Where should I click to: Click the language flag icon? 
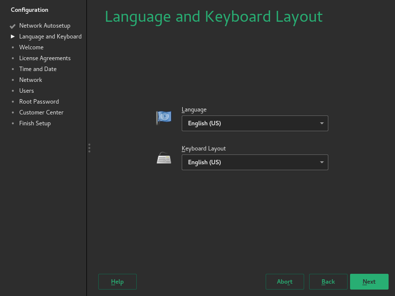(163, 117)
